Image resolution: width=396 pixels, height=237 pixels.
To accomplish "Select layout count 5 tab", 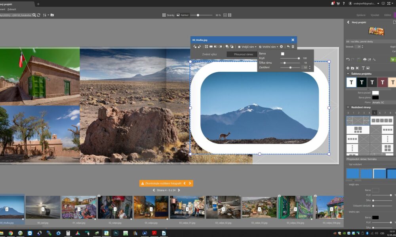I will point(375,113).
